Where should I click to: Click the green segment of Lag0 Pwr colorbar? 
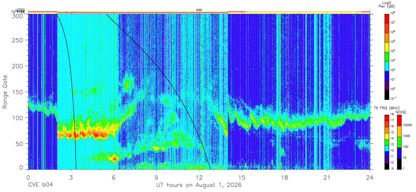coord(387,56)
